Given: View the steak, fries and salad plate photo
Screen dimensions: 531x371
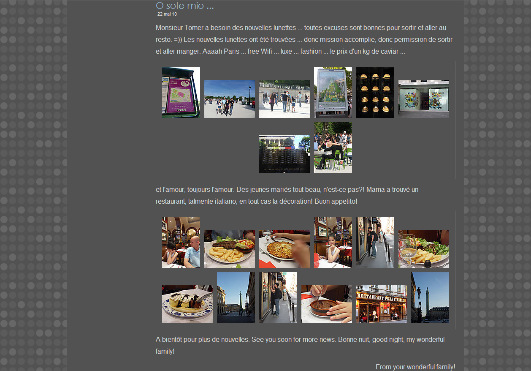Looking at the screenshot, I should click(x=229, y=249).
